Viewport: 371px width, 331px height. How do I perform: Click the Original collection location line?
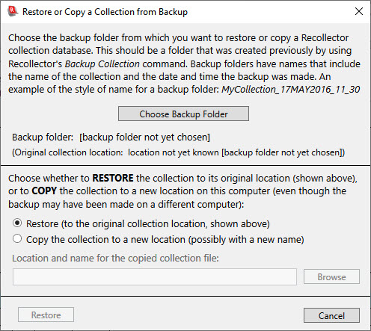(179, 152)
